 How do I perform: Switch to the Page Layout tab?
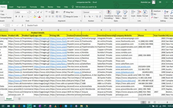pos(22,7)
